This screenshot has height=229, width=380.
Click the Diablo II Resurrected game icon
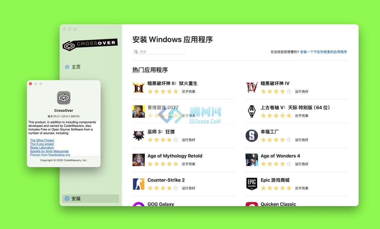tap(139, 88)
